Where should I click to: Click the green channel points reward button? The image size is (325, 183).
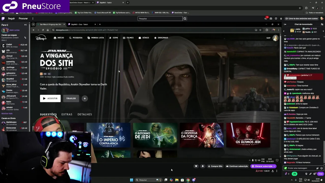click(295, 174)
